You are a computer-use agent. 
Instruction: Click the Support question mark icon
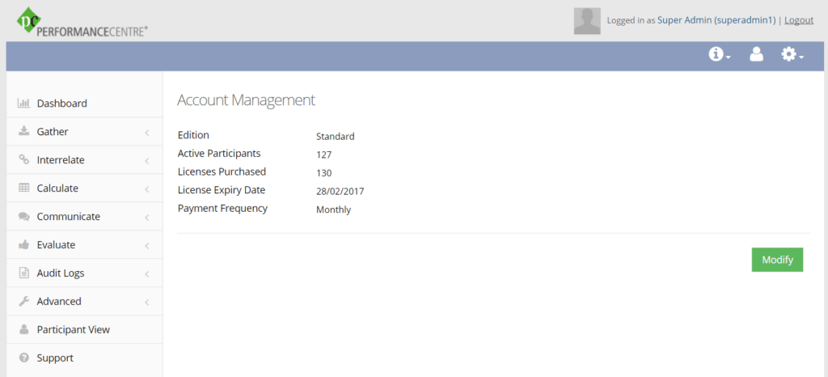pyautogui.click(x=23, y=358)
